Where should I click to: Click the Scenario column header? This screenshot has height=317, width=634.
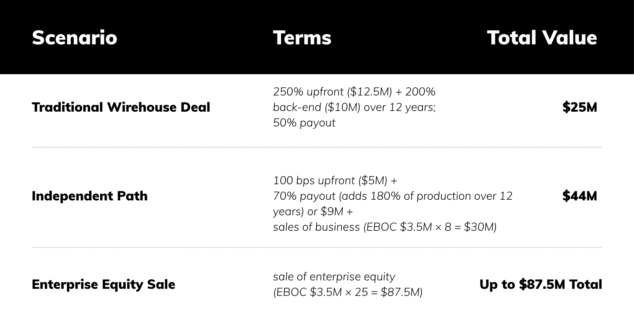coord(74,38)
